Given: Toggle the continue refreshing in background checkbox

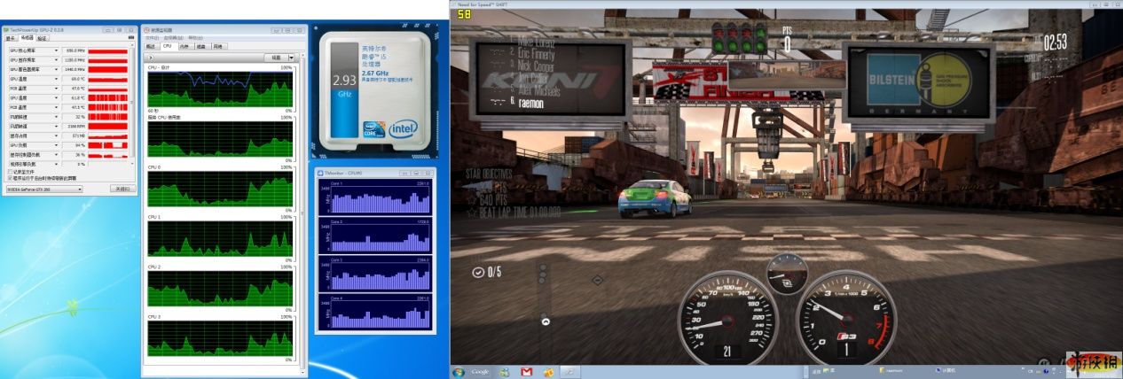Looking at the screenshot, I should (x=10, y=178).
